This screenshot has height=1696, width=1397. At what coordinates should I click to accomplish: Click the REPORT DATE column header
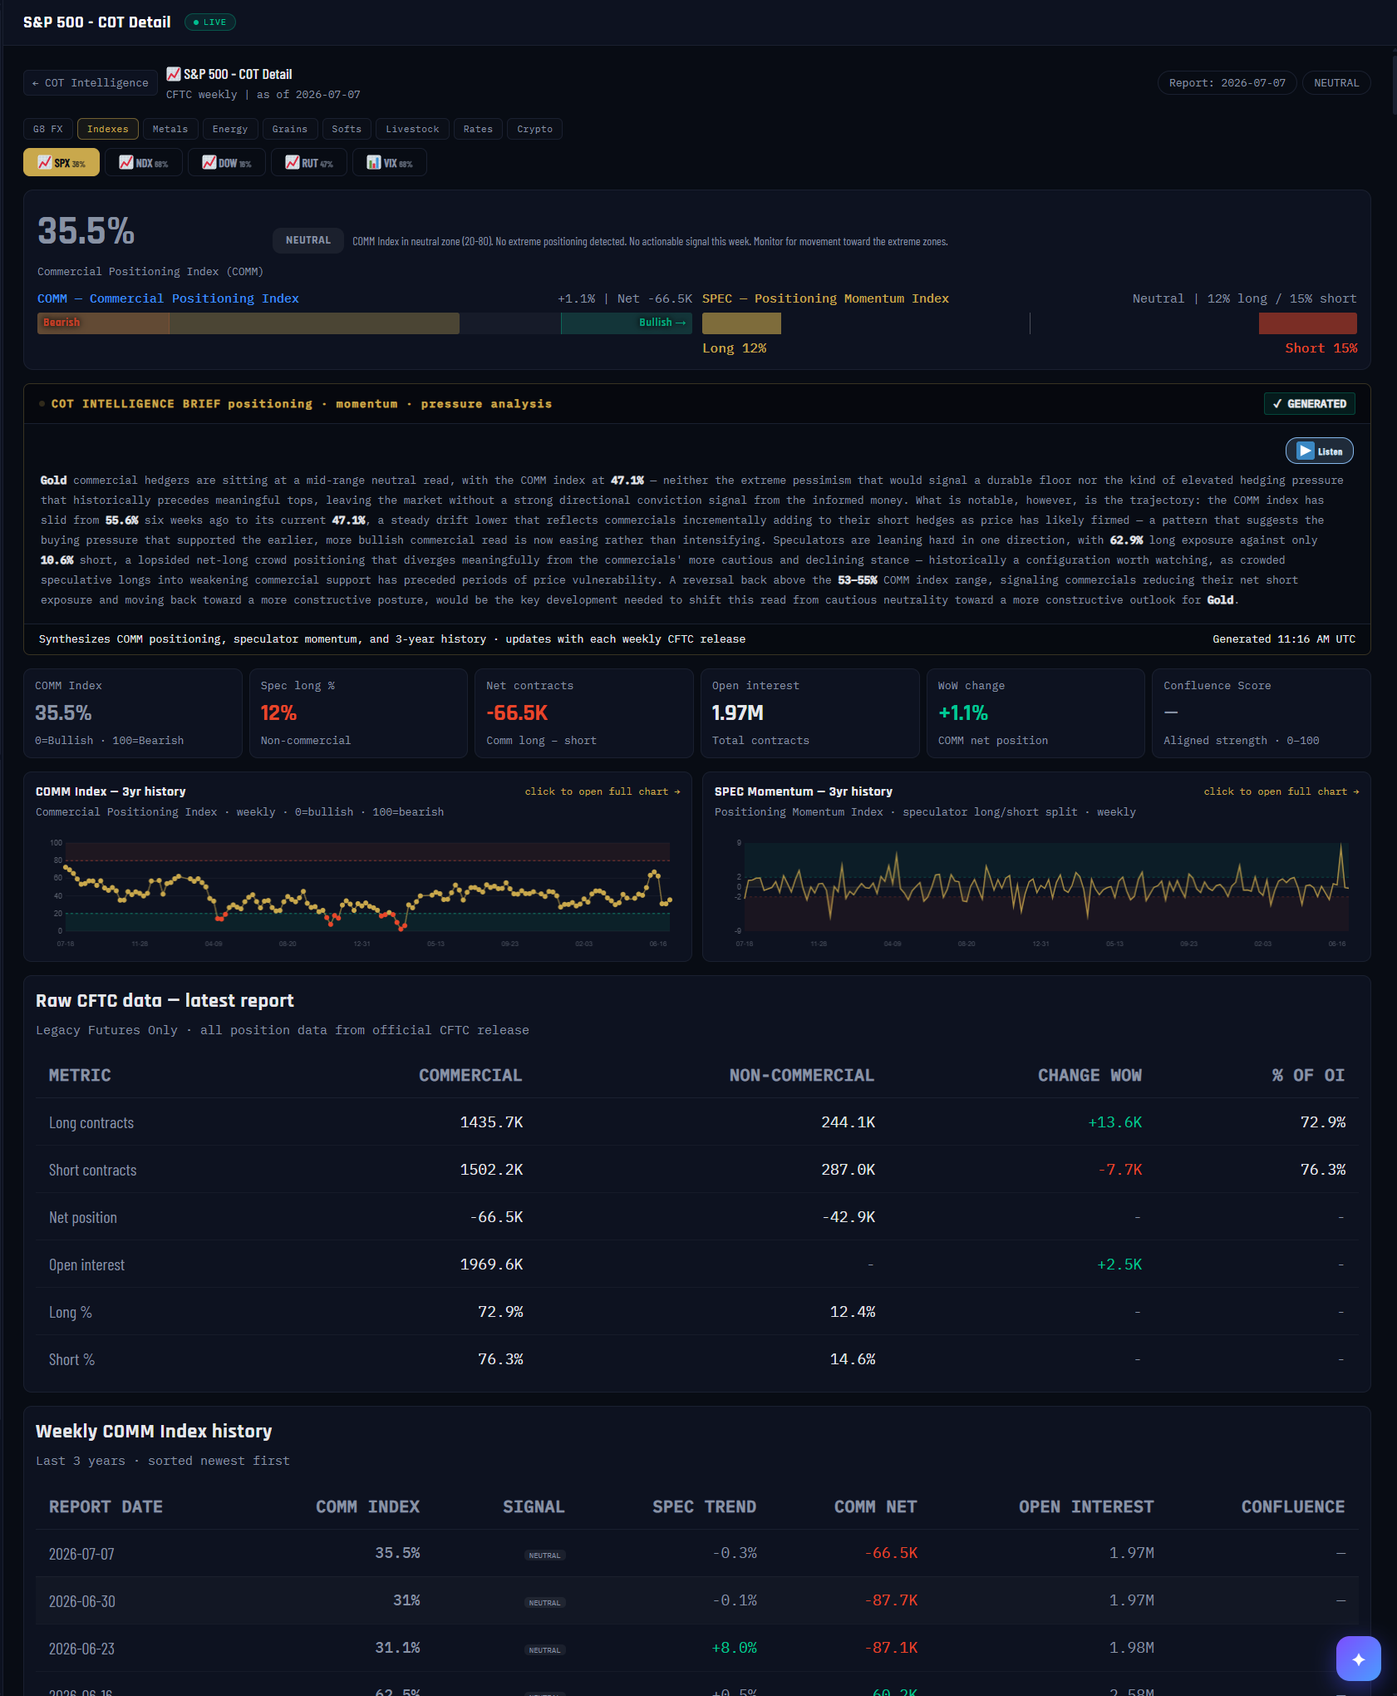106,1506
